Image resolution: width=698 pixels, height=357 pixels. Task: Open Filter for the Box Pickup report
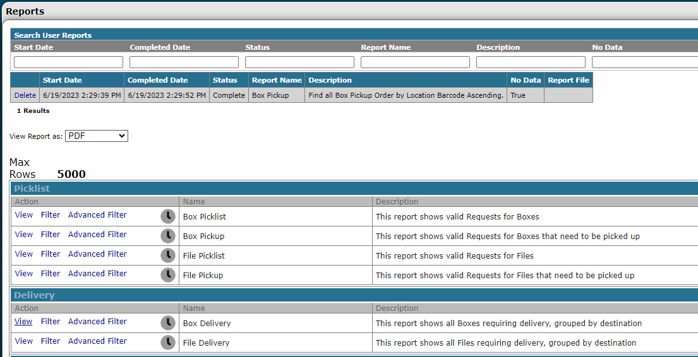pyautogui.click(x=51, y=235)
